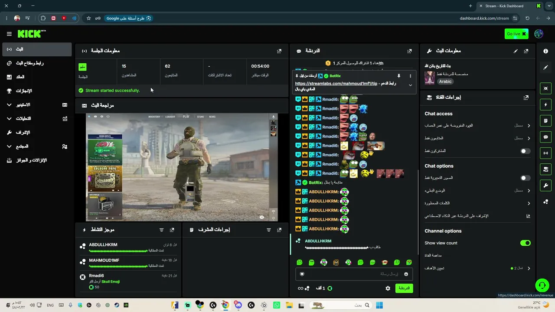Viewport: 555px width, 312px height.
Task: Expand the المجتمع sidebar section chevron
Action: pos(9,146)
